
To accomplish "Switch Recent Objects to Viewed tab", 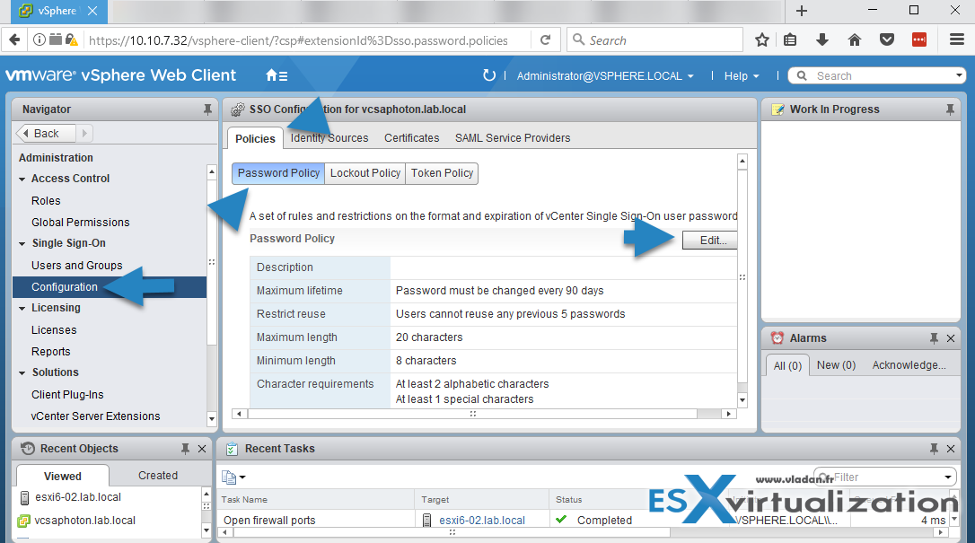I will (x=62, y=476).
